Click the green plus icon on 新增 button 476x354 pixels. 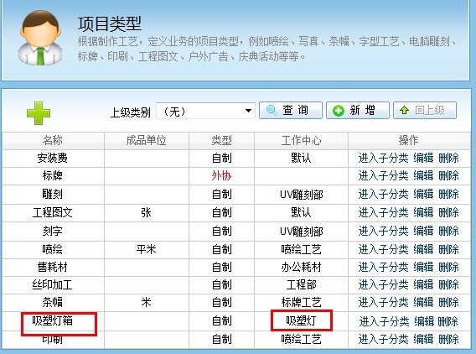[x=339, y=110]
